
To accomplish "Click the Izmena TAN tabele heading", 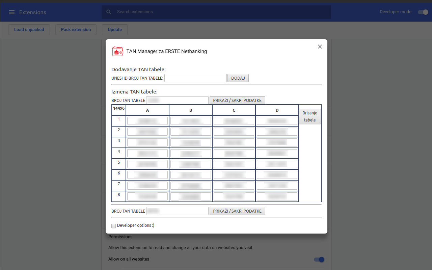I will (x=134, y=91).
